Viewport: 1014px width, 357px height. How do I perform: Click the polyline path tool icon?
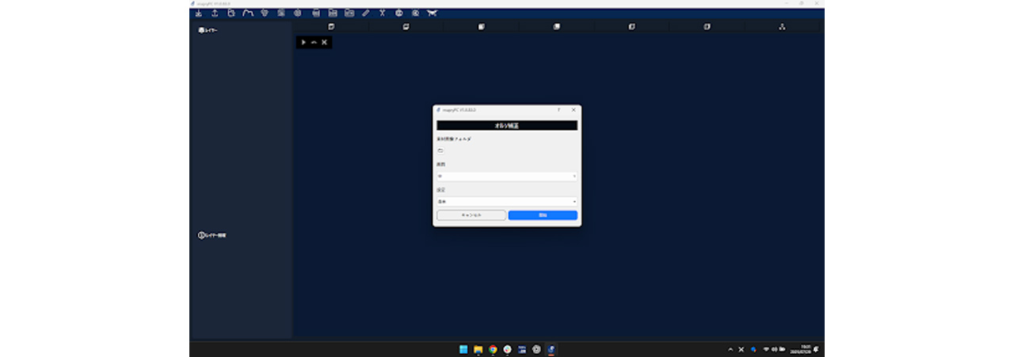248,13
